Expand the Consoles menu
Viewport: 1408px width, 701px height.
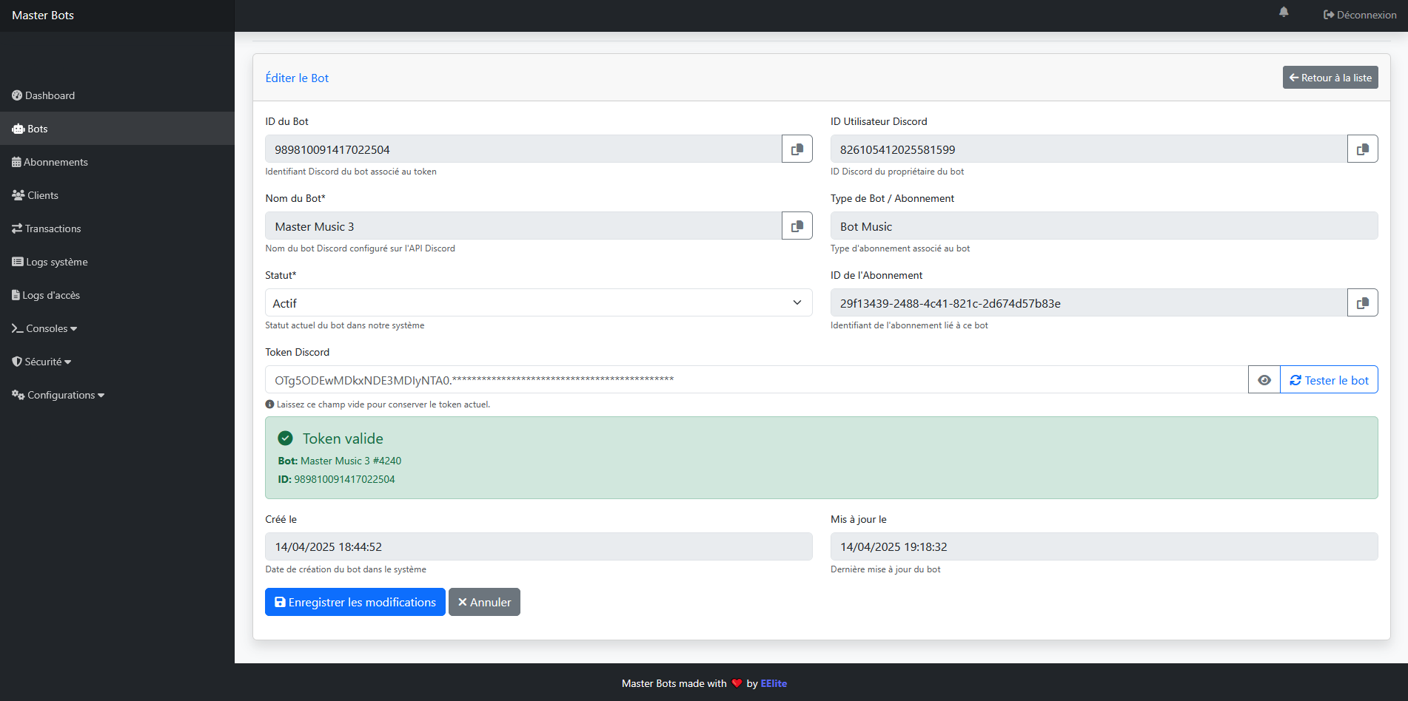(45, 328)
